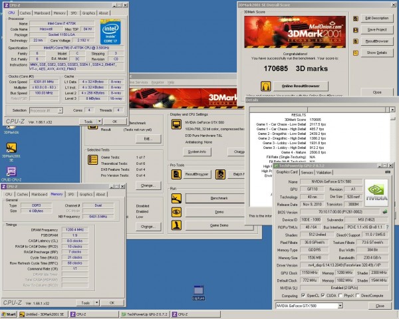Click the magnifier ResultBrowser icon in Pro Tools
The height and width of the screenshot is (319, 399).
pos(176,175)
